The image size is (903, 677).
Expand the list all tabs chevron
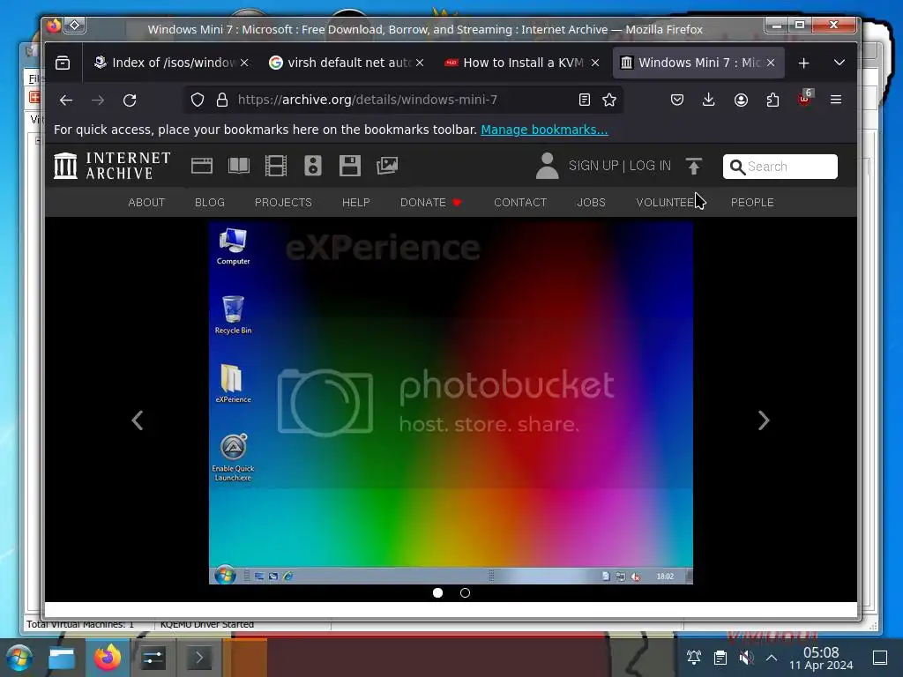840,63
